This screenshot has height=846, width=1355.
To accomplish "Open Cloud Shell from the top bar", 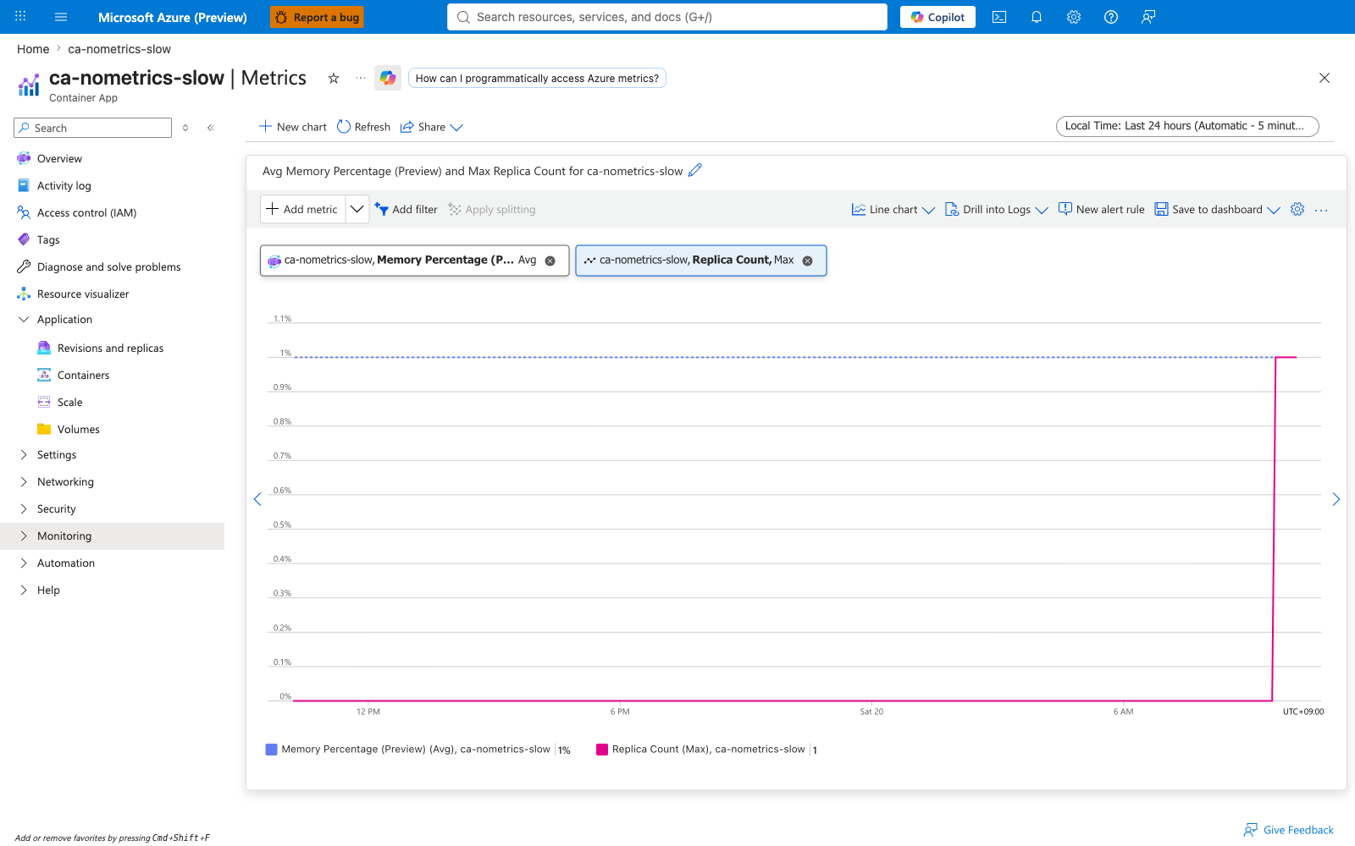I will [x=999, y=17].
